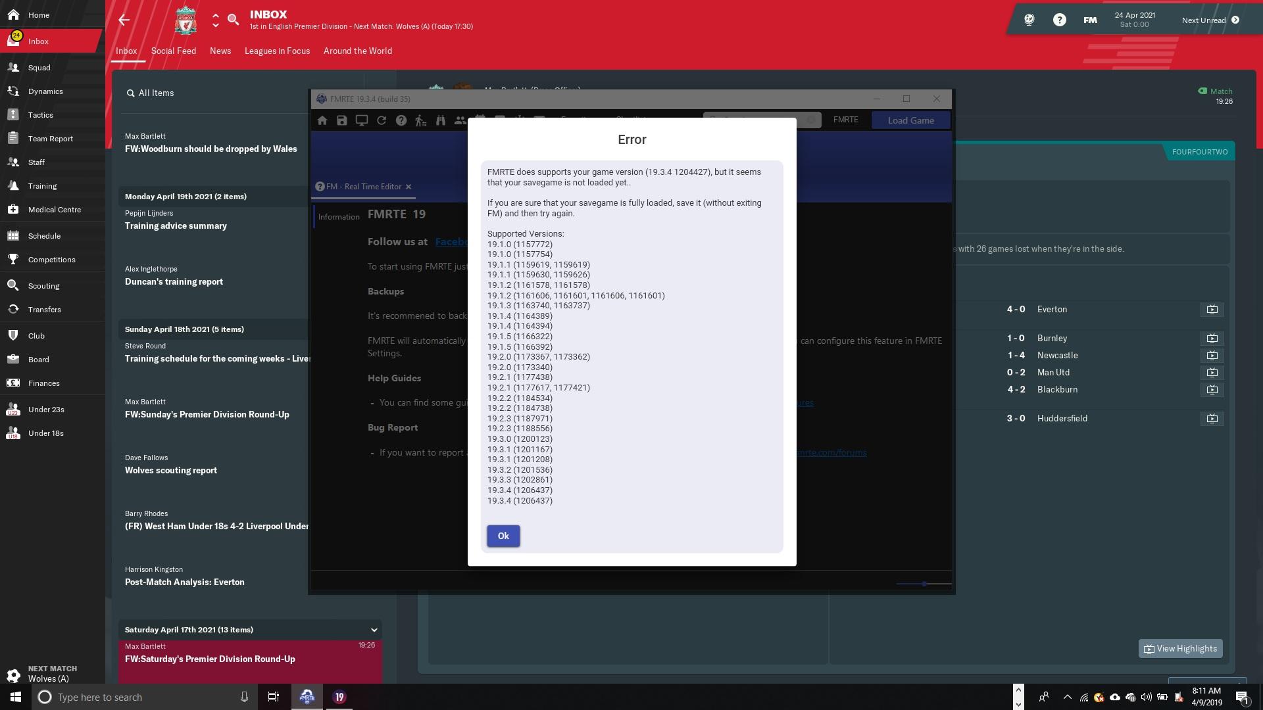Dismiss the error dialog with Ok
The width and height of the screenshot is (1263, 710).
click(x=503, y=536)
